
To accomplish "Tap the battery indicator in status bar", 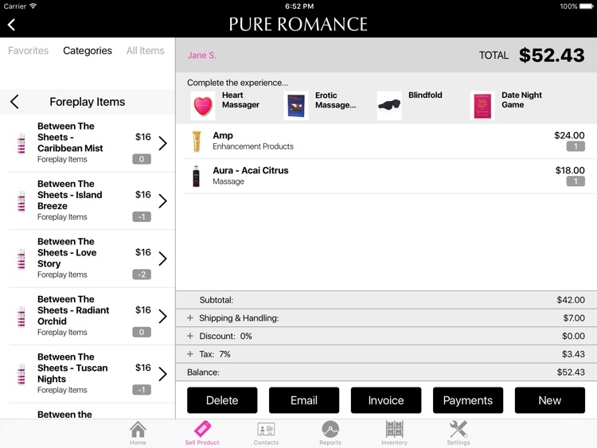I will tap(587, 6).
